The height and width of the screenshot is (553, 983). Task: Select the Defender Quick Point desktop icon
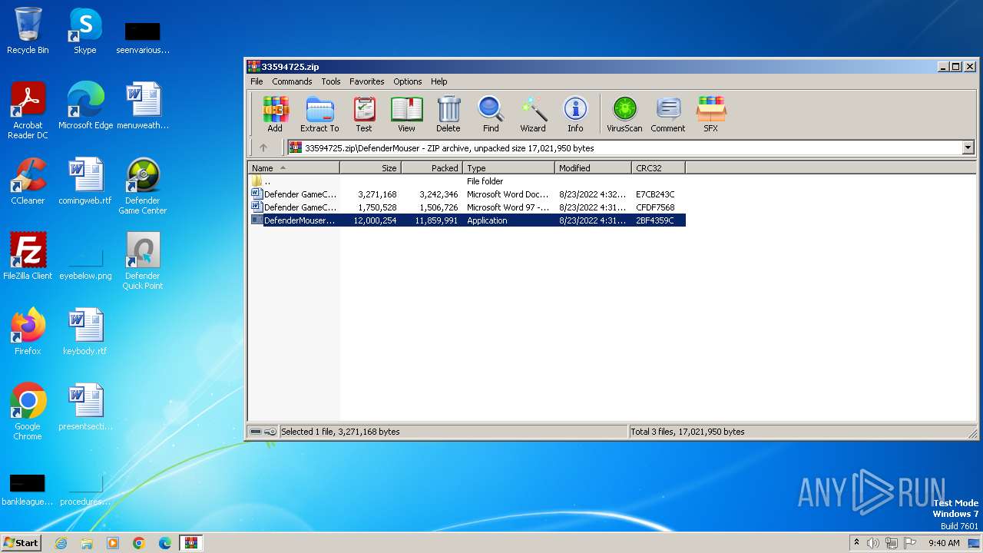[x=143, y=261]
